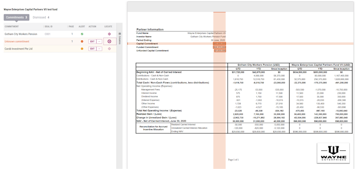Click Total Net Operating Income / (Expense) row
Screen dimensions: 356x169
pos(159,111)
